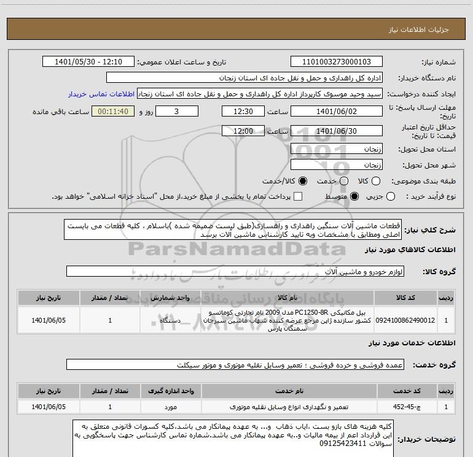Click service name تعمیر و نگهداری انواع وسایل نقلیه

[x=289, y=407]
